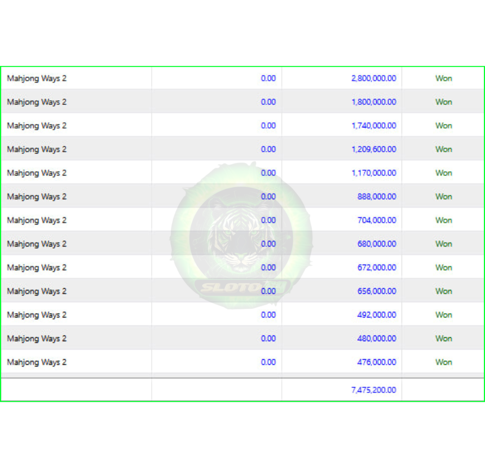Select the 1,800,000.00 win amount
Image resolution: width=485 pixels, height=468 pixels.
tap(374, 101)
